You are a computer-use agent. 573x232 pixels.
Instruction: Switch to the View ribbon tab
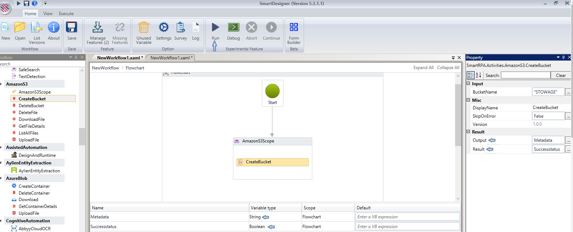pyautogui.click(x=48, y=14)
